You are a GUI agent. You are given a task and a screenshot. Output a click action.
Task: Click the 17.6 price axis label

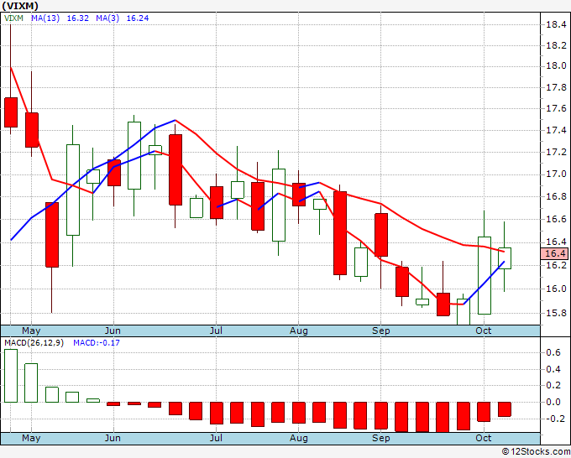point(556,108)
